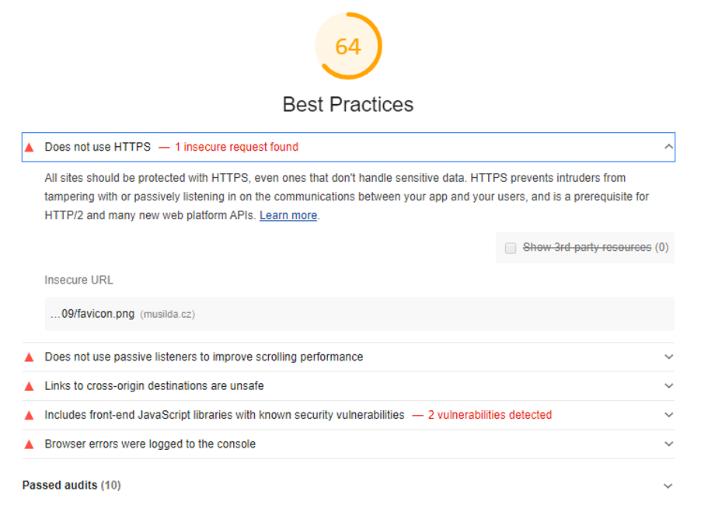
Task: Expand passive listeners audit chevron
Action: click(x=668, y=357)
